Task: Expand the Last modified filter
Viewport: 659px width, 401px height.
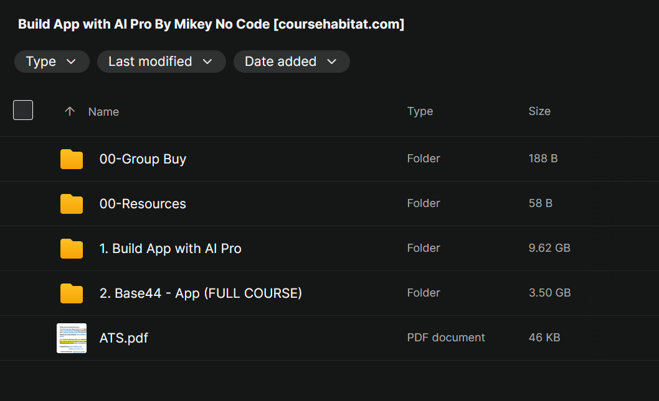Action: (x=161, y=62)
